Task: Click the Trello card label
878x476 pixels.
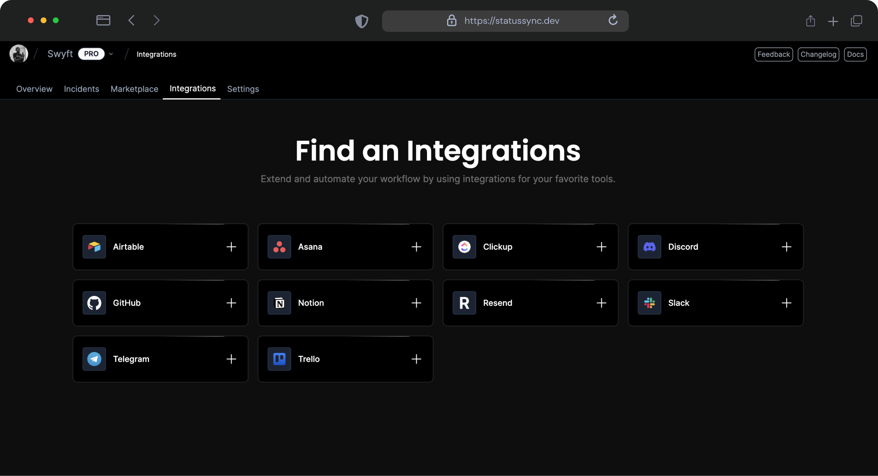Action: pos(309,359)
